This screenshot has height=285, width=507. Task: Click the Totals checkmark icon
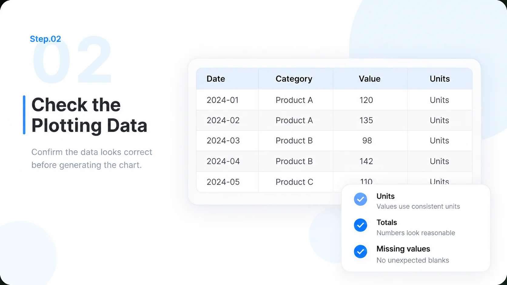coord(360,225)
